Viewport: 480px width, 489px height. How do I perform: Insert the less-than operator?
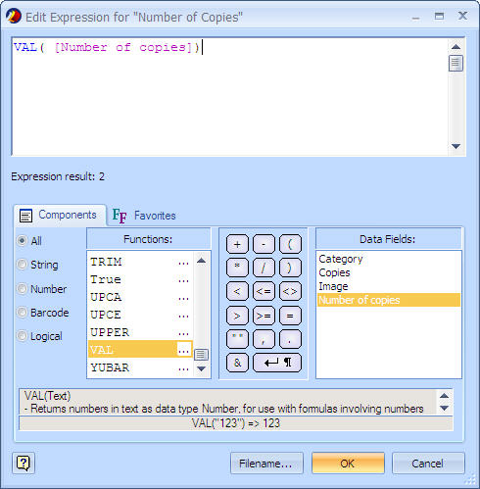[237, 291]
